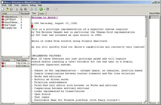161x105 pixels.
Task: Open the Work menu
Action: coord(4,5)
